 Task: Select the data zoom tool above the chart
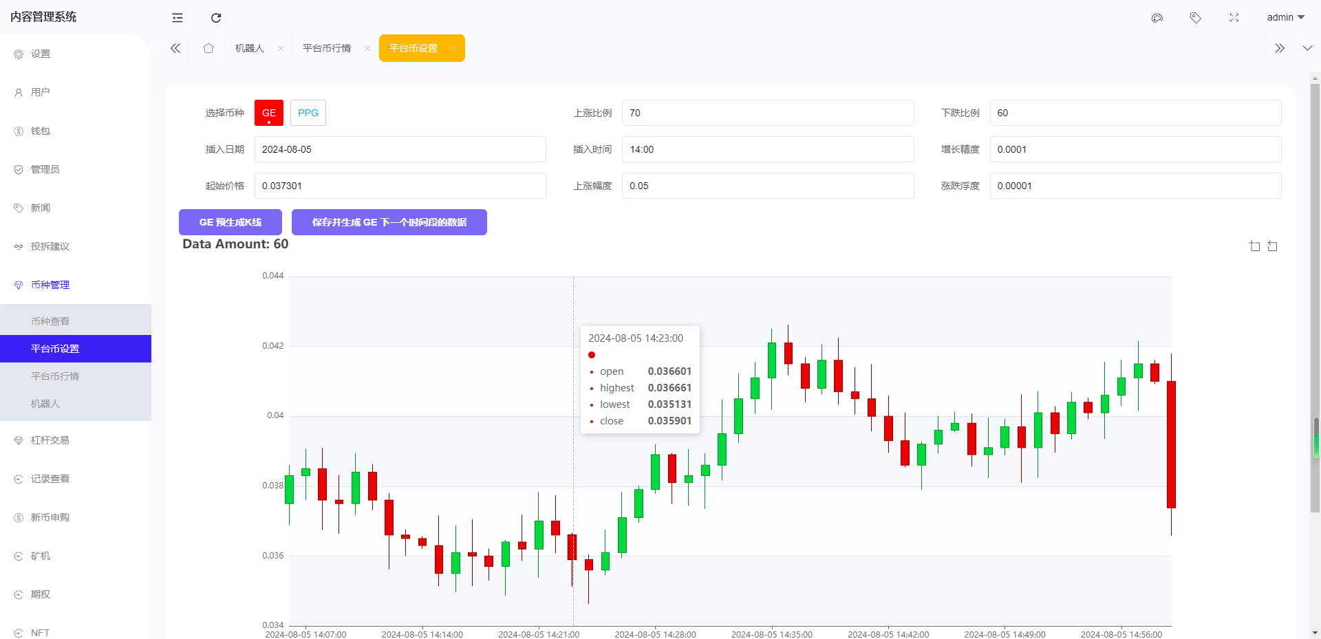[1254, 246]
